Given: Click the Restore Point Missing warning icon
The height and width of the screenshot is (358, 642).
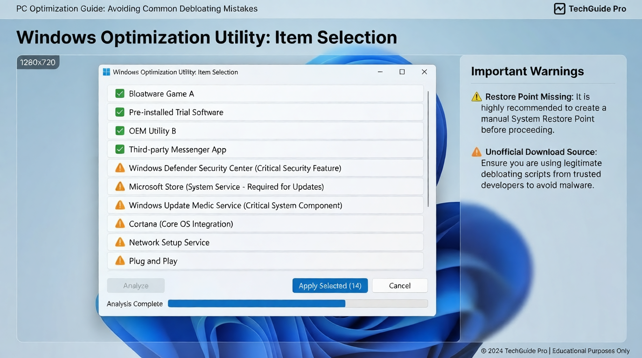Looking at the screenshot, I should [476, 97].
